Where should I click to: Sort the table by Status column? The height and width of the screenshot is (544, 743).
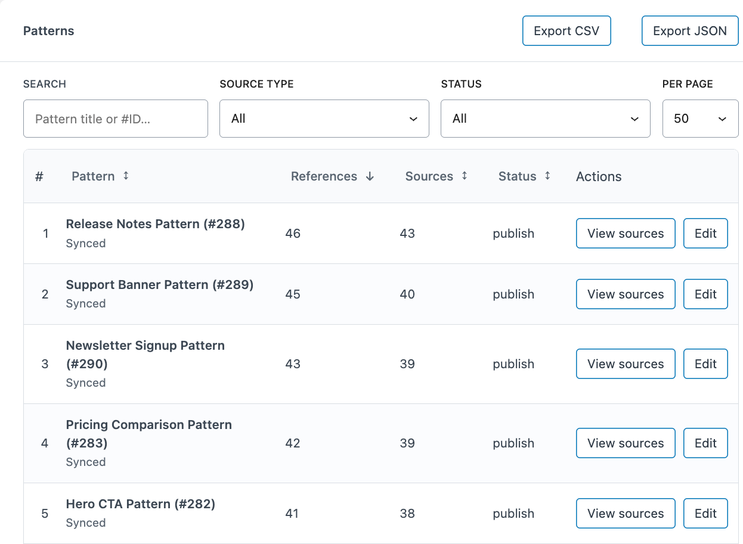tap(524, 176)
